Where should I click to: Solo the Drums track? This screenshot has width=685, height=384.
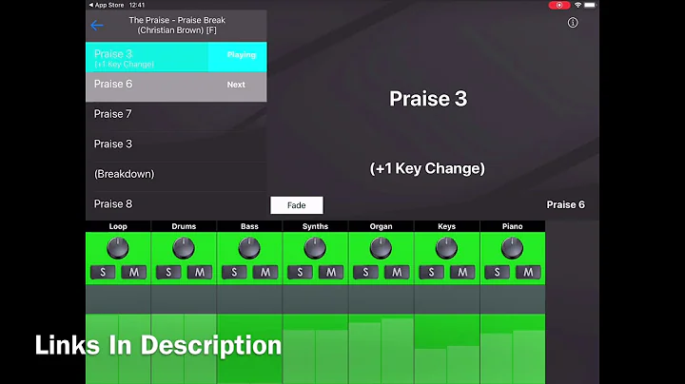[168, 272]
